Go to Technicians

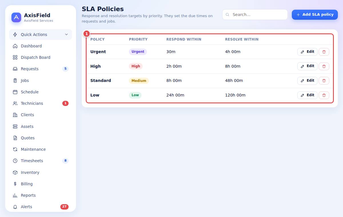(x=41, y=103)
